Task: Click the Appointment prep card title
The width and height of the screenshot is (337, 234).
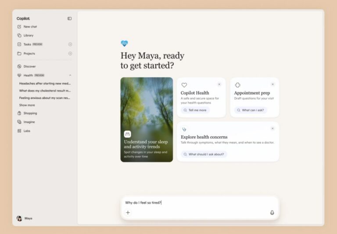Action: pyautogui.click(x=252, y=93)
